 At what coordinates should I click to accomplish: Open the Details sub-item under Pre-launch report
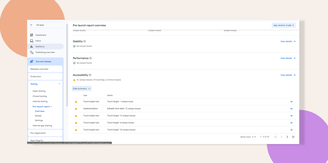pyautogui.click(x=38, y=116)
